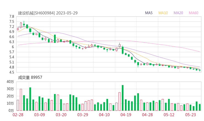This screenshot has width=204, height=121.
Task: Click the 04-19 date axis label
Action: (126, 115)
